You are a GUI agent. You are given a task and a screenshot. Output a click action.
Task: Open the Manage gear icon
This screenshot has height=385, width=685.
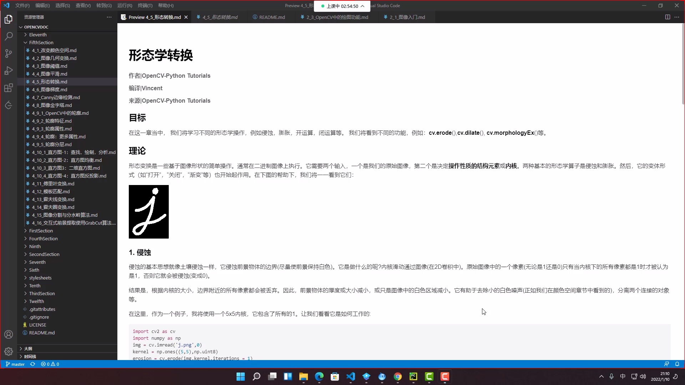[x=9, y=351]
